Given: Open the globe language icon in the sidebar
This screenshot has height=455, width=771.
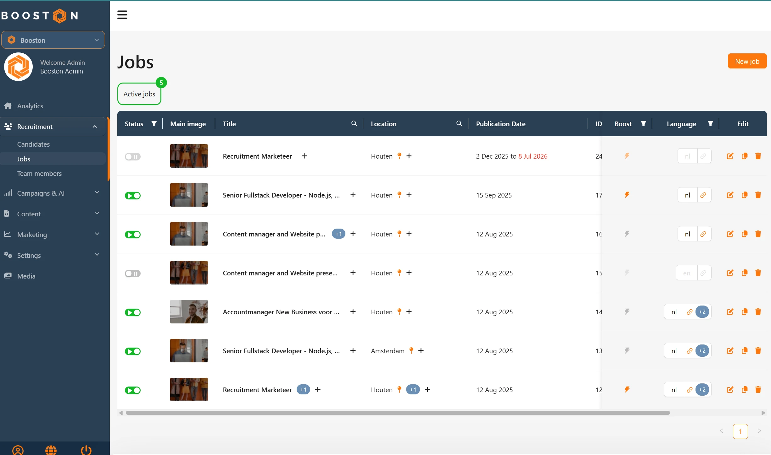Looking at the screenshot, I should click(51, 450).
